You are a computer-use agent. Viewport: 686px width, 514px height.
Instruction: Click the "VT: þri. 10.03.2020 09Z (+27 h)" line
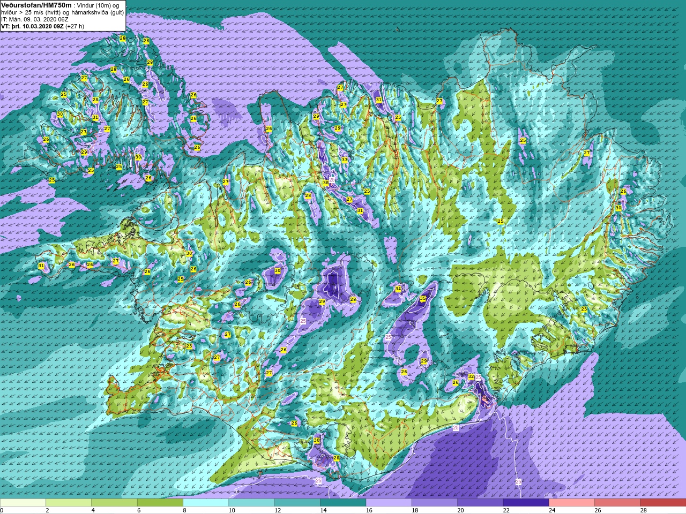(x=42, y=26)
